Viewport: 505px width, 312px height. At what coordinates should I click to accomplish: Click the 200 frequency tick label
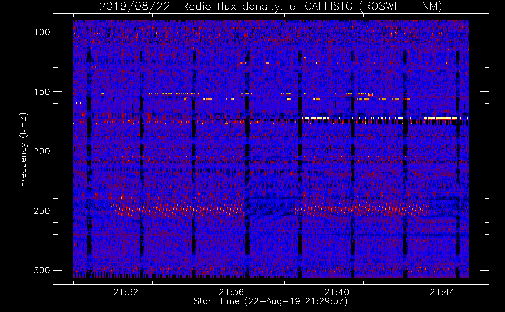click(42, 151)
